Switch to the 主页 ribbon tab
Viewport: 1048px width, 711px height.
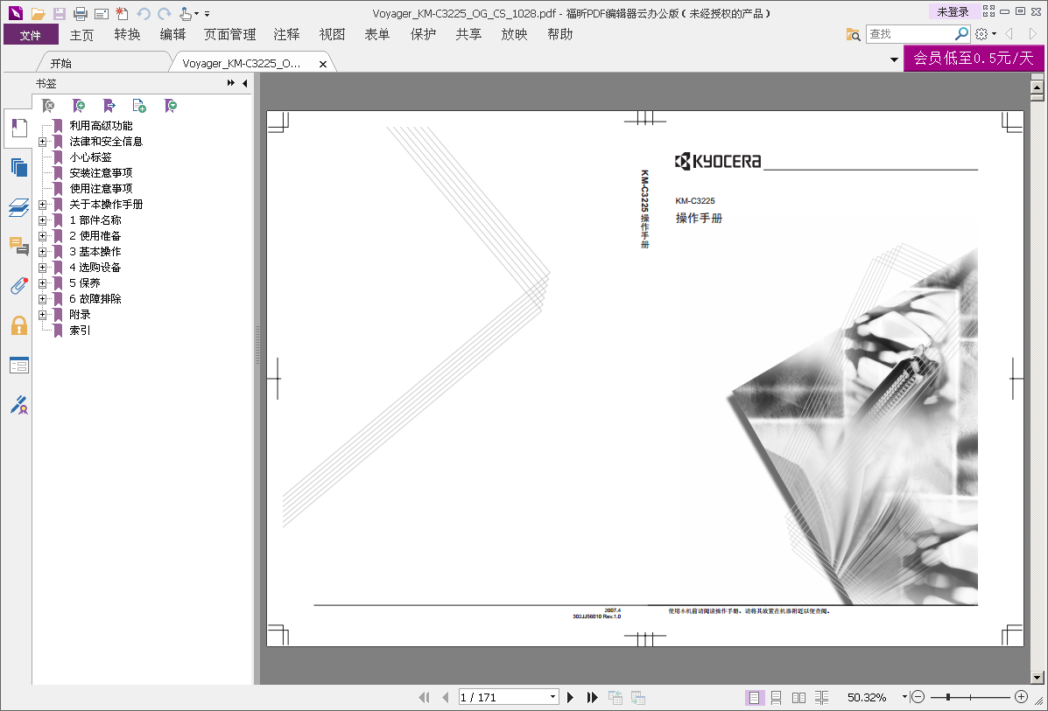coord(81,35)
